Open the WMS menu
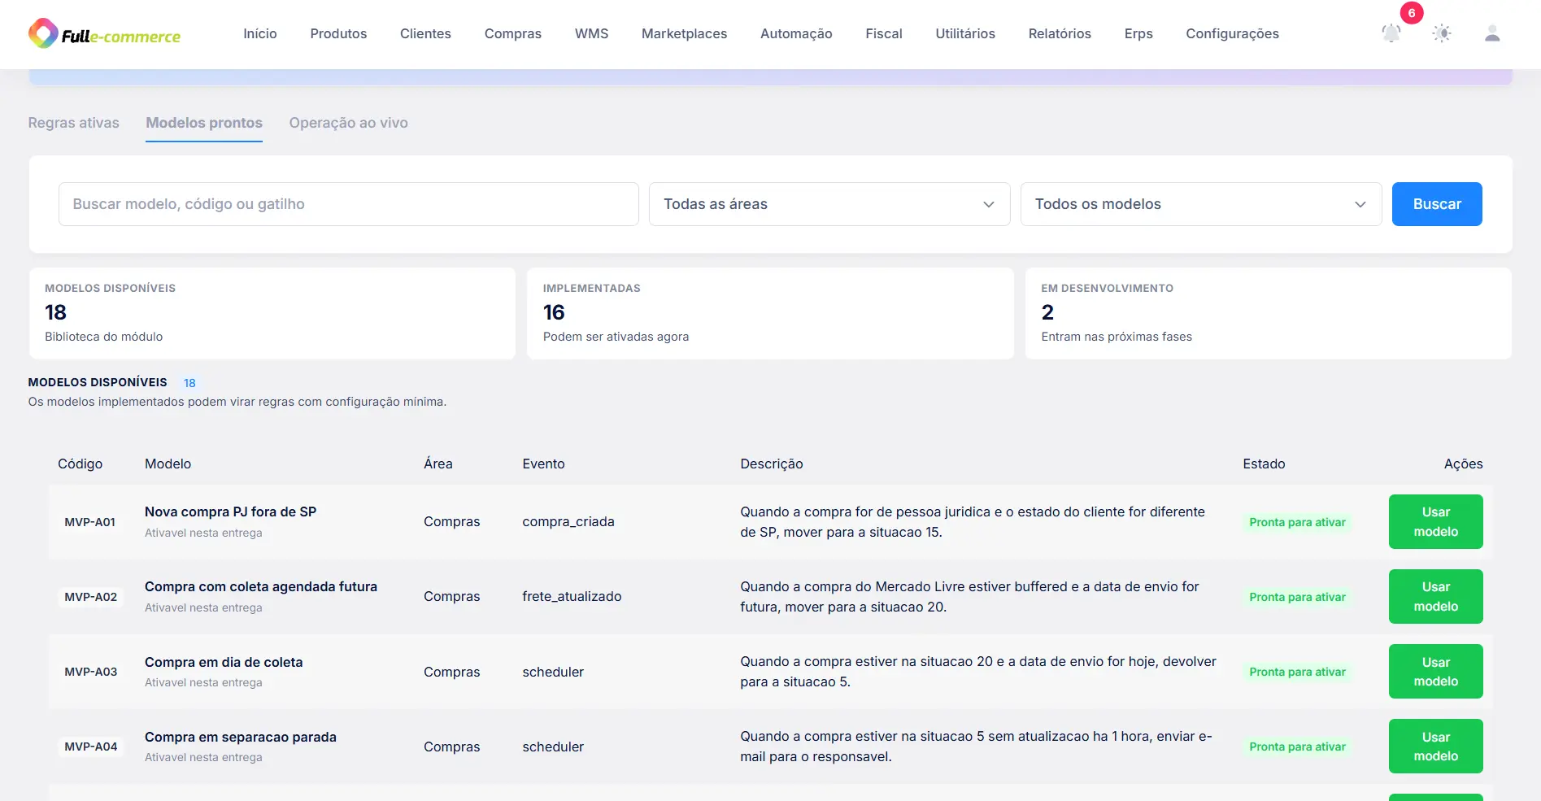The width and height of the screenshot is (1541, 801). click(591, 33)
